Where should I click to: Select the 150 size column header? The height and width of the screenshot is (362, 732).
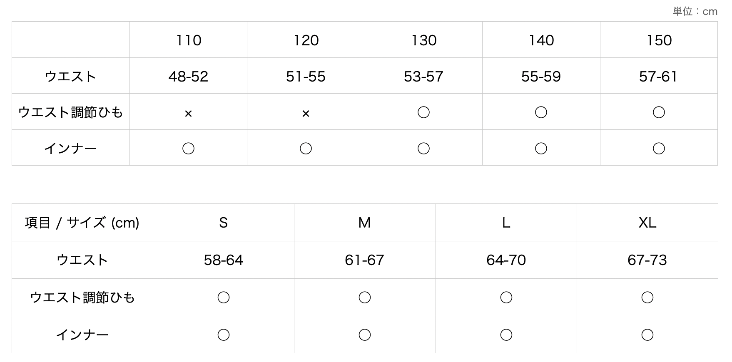point(659,40)
